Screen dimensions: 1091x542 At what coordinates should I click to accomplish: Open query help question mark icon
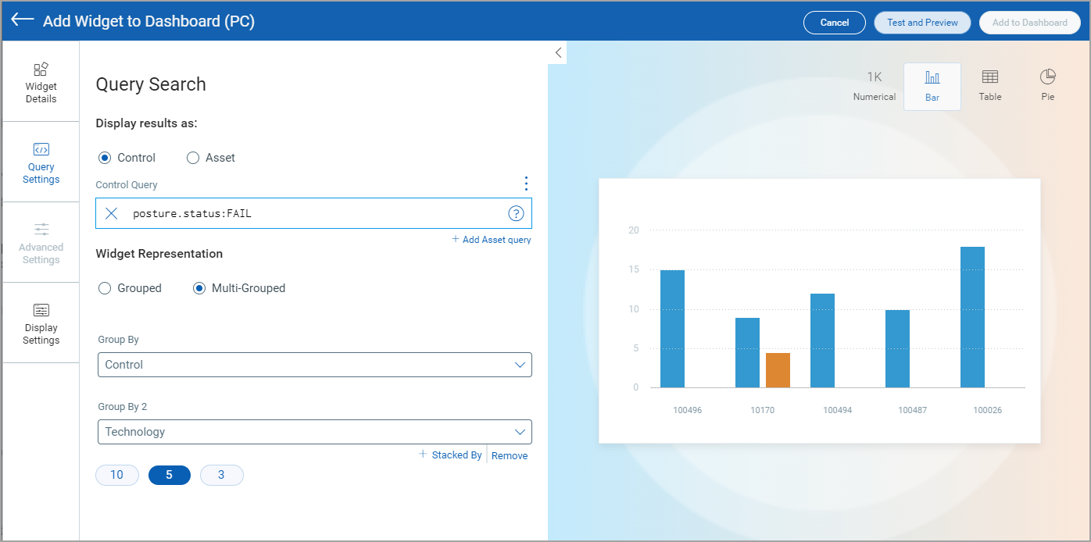[x=516, y=213]
